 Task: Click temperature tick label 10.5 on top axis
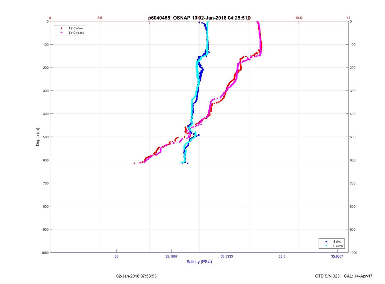299,18
